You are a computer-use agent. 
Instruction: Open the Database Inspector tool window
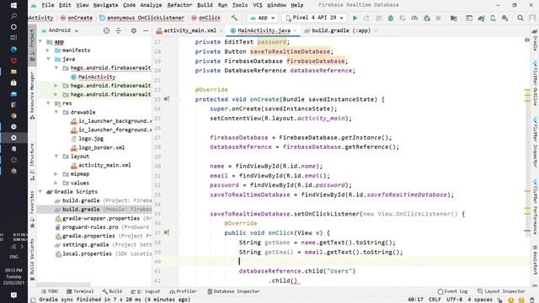point(233,291)
